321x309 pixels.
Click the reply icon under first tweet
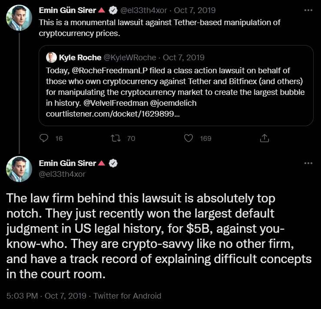coord(44,138)
